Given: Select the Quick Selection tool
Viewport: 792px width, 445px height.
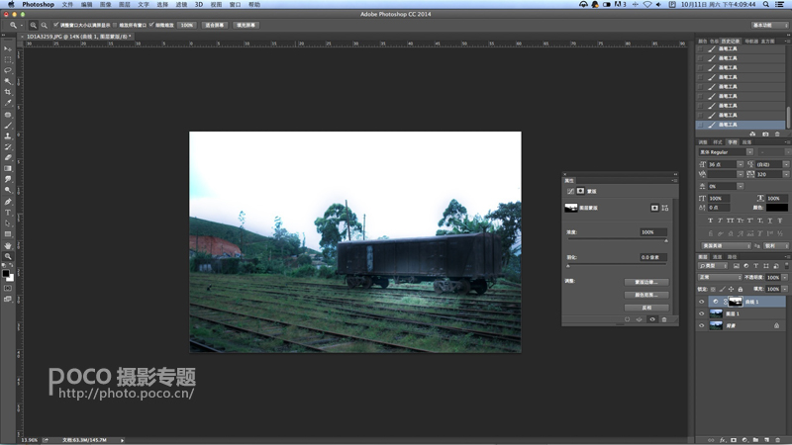Looking at the screenshot, I should [8, 81].
